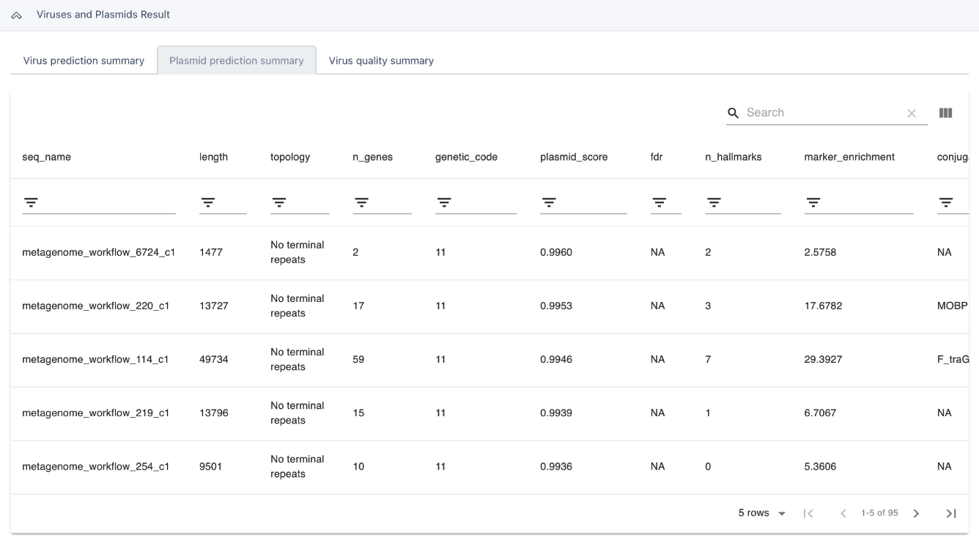Sort by plasmid_score column header
The image size is (979, 543).
[574, 157]
